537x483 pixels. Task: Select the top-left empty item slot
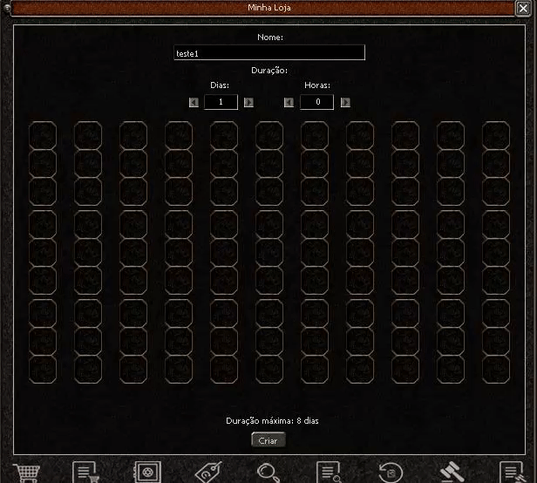pyautogui.click(x=43, y=136)
